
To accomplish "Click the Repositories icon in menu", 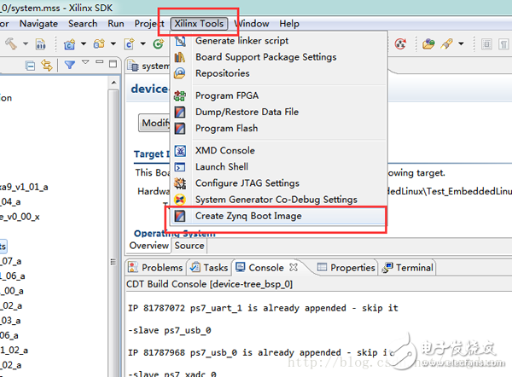I will [x=180, y=73].
